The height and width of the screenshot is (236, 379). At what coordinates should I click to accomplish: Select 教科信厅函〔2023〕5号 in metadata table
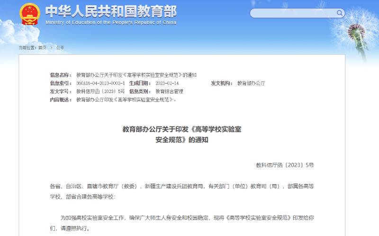point(100,92)
